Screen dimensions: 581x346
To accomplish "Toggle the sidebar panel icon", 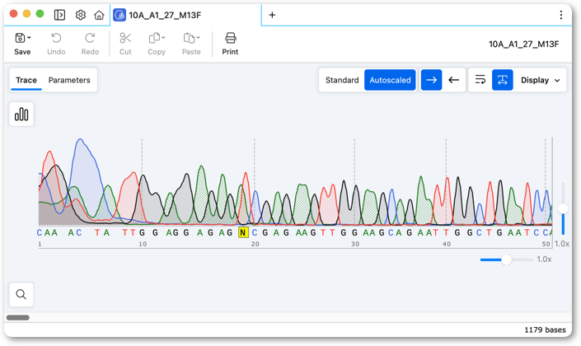I will (59, 15).
